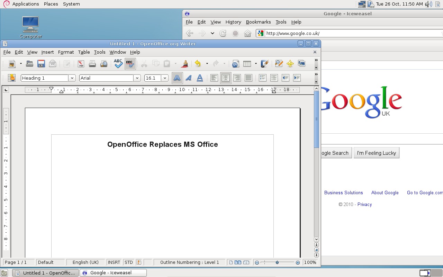Align text left
Screen dimensions: 443x277
tap(214, 78)
